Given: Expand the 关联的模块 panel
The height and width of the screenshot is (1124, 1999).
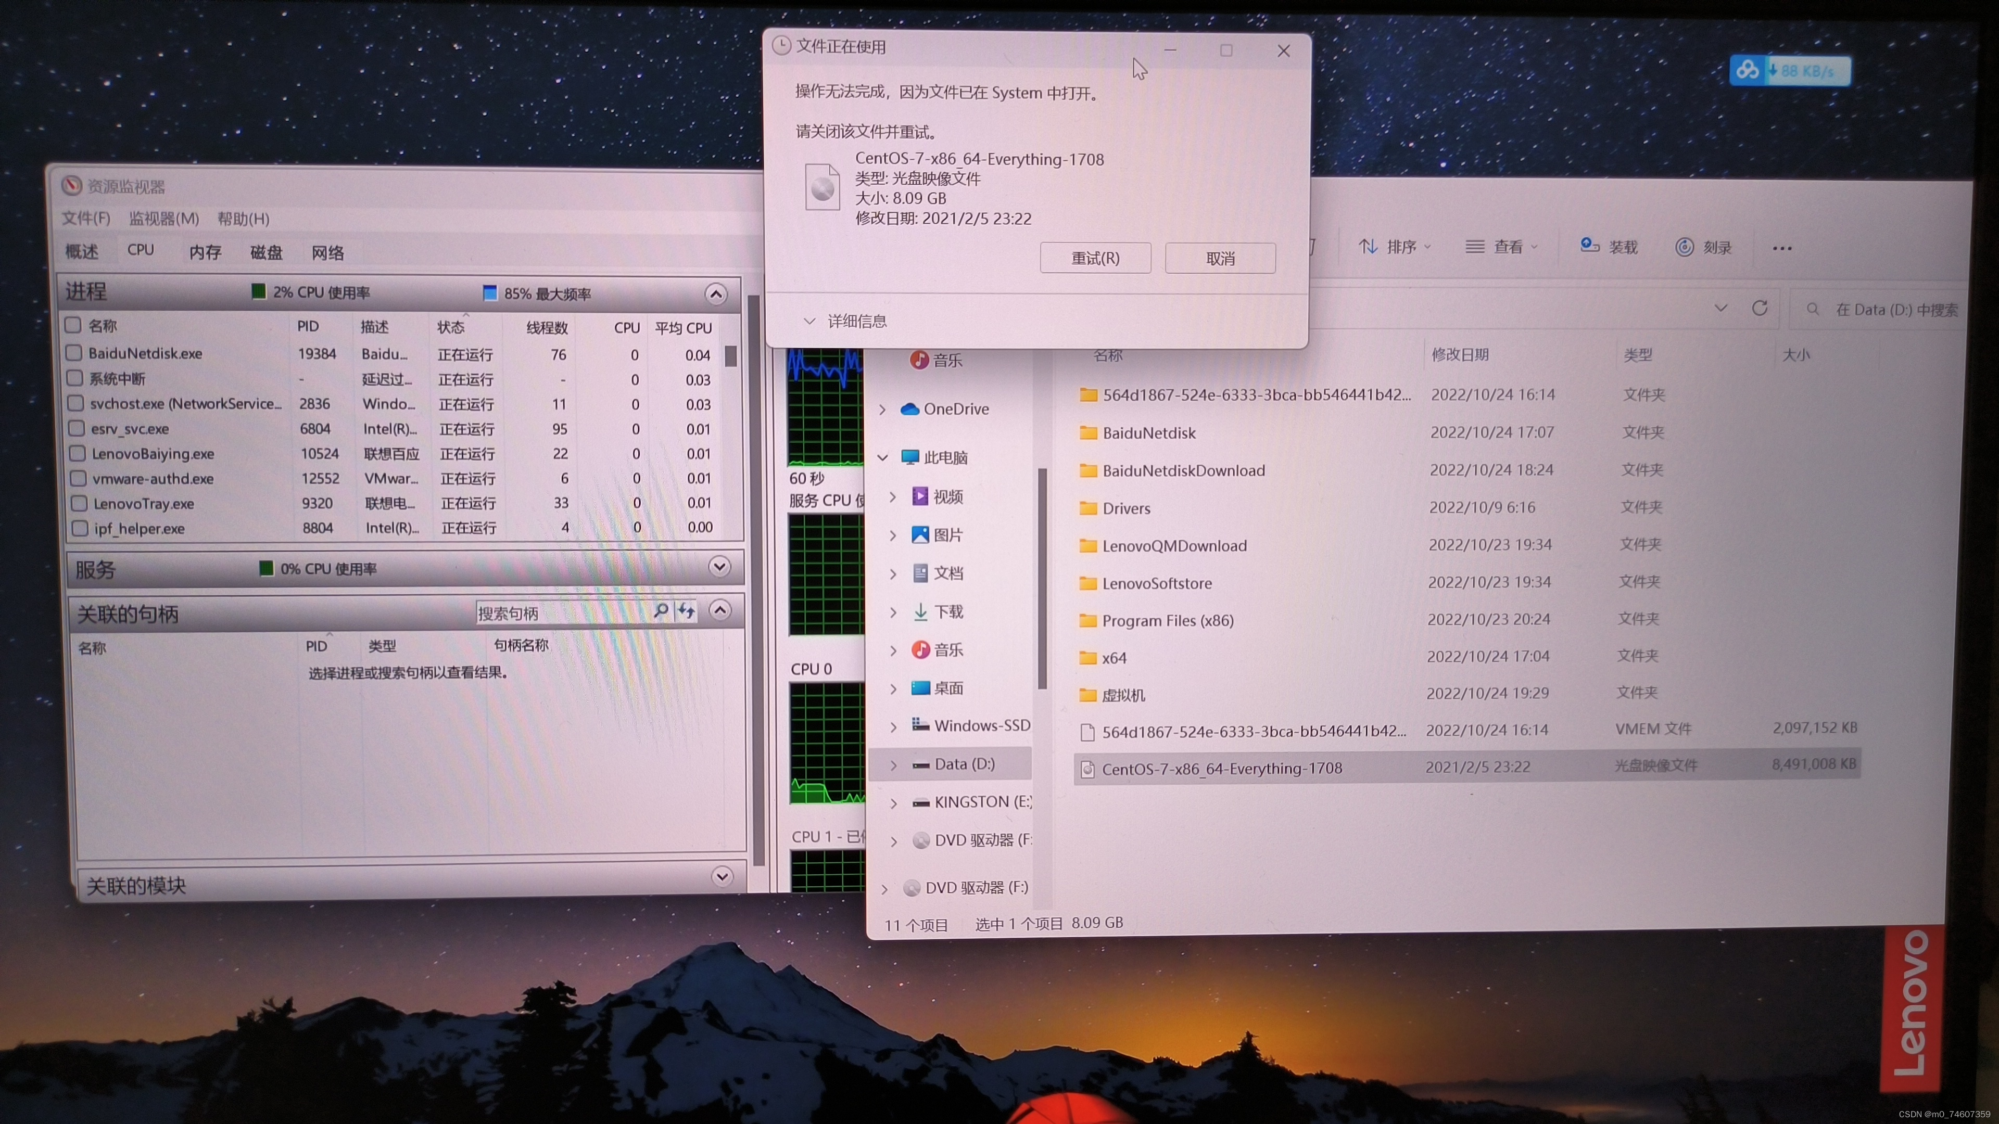Looking at the screenshot, I should pos(722,876).
